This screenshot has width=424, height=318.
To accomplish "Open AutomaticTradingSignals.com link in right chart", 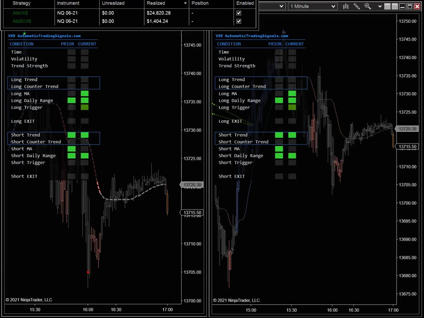I will point(256,36).
